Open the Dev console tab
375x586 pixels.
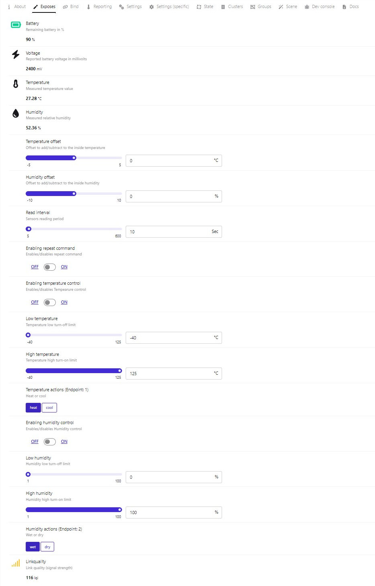(320, 7)
